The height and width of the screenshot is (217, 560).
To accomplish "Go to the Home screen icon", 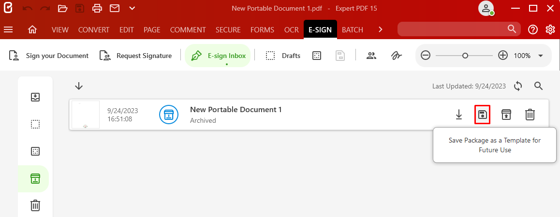I will [x=32, y=29].
